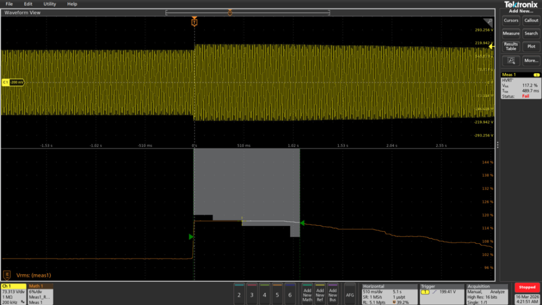Open the Utility menu
The image size is (542, 305).
49,4
